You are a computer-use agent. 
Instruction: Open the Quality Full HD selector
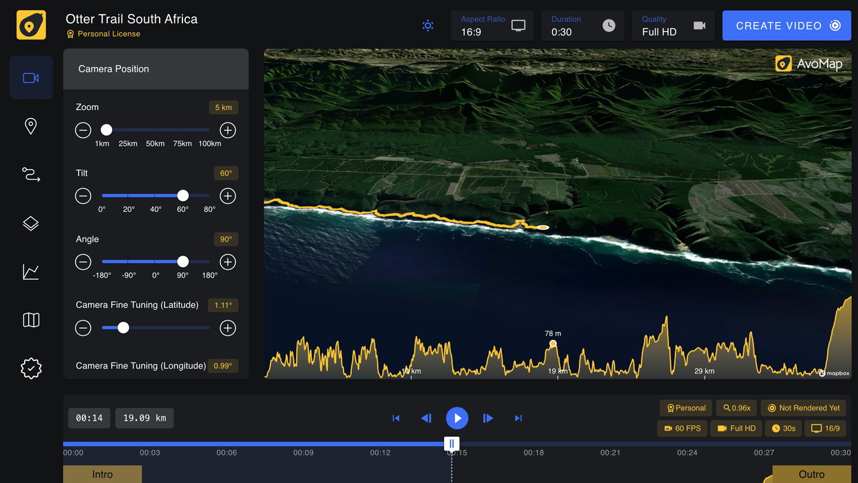673,25
